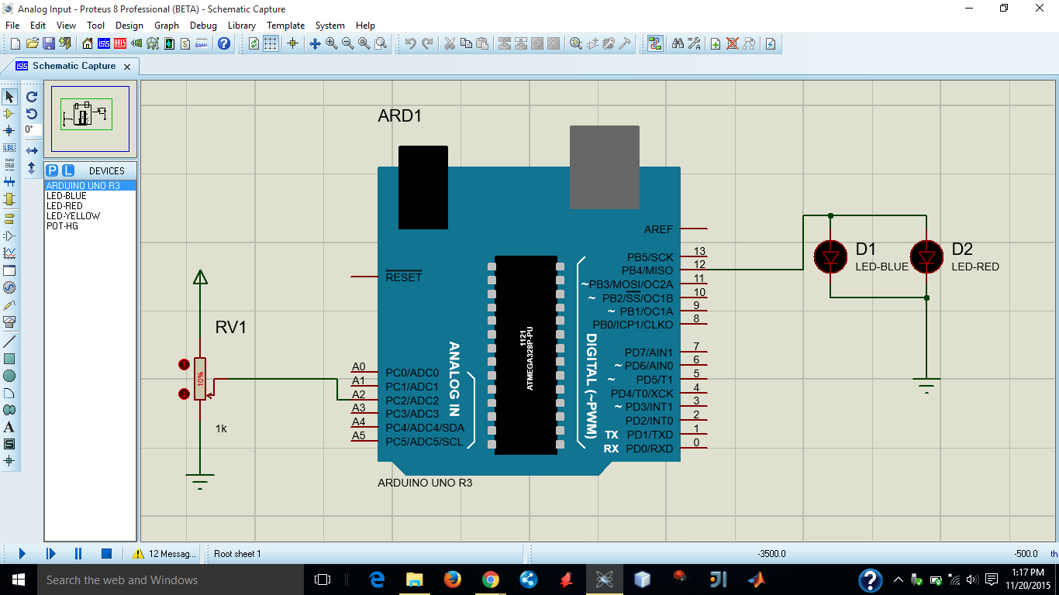Select LED-RED in devices list
The width and height of the screenshot is (1059, 595).
pos(90,206)
